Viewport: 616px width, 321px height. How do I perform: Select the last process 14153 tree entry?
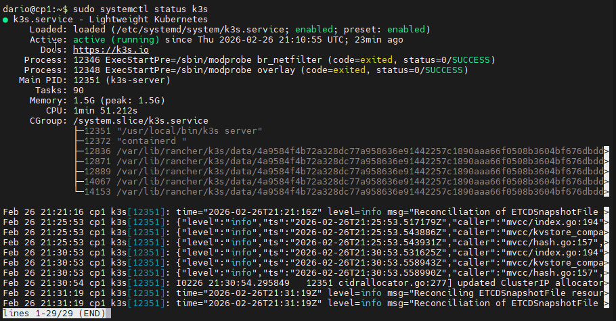pyautogui.click(x=338, y=191)
